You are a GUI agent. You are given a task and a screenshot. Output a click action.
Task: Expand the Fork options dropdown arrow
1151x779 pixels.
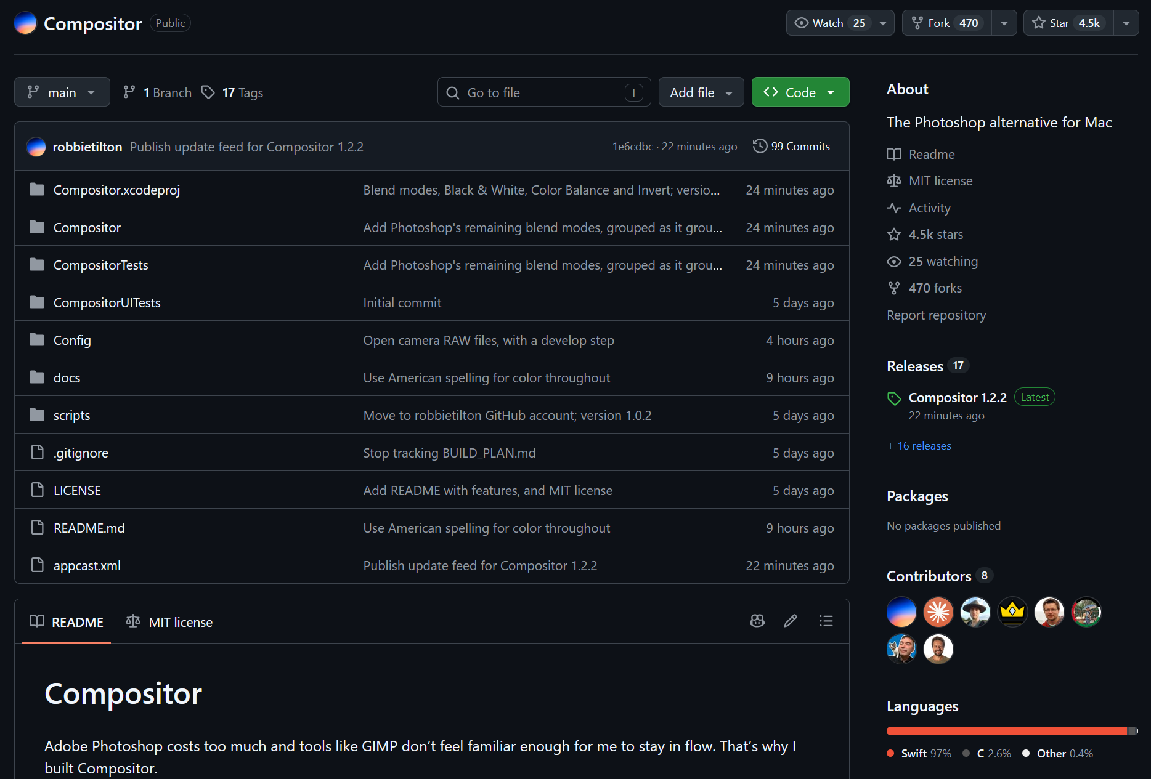(x=1004, y=23)
